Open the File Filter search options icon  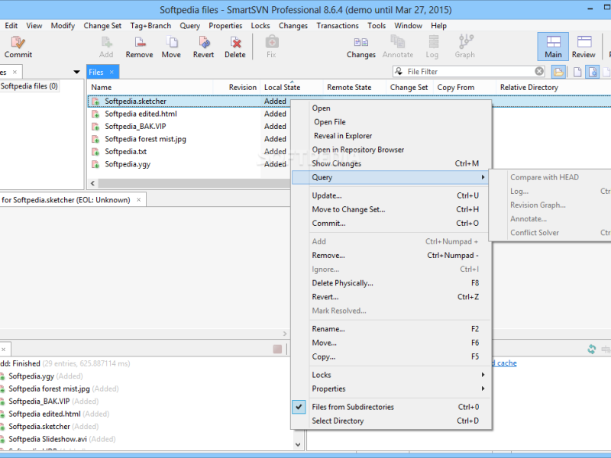point(399,71)
